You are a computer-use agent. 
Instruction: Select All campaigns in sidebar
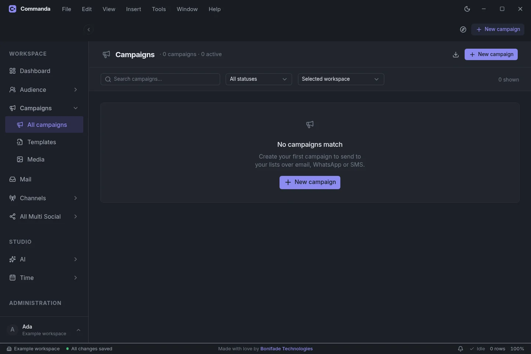coord(44,125)
